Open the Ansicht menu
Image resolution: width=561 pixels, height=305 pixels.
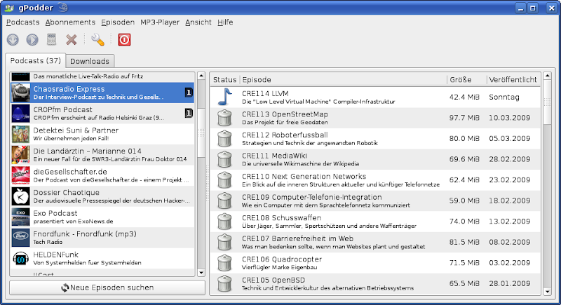pyautogui.click(x=198, y=22)
